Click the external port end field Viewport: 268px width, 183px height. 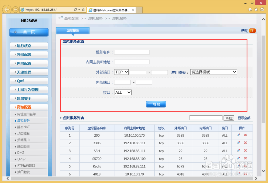159,72
